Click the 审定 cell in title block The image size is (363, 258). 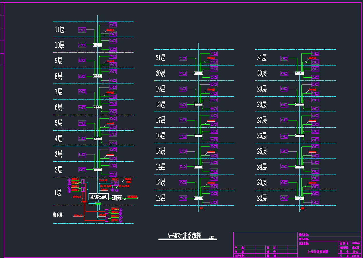pyautogui.click(x=240, y=247)
